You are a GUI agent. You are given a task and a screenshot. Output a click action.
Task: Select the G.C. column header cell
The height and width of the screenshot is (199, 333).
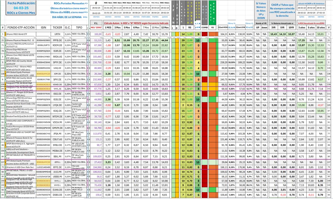pos(68,27)
